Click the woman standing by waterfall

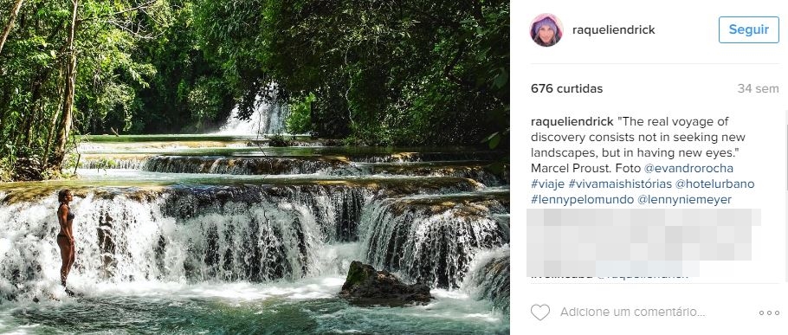(x=66, y=239)
